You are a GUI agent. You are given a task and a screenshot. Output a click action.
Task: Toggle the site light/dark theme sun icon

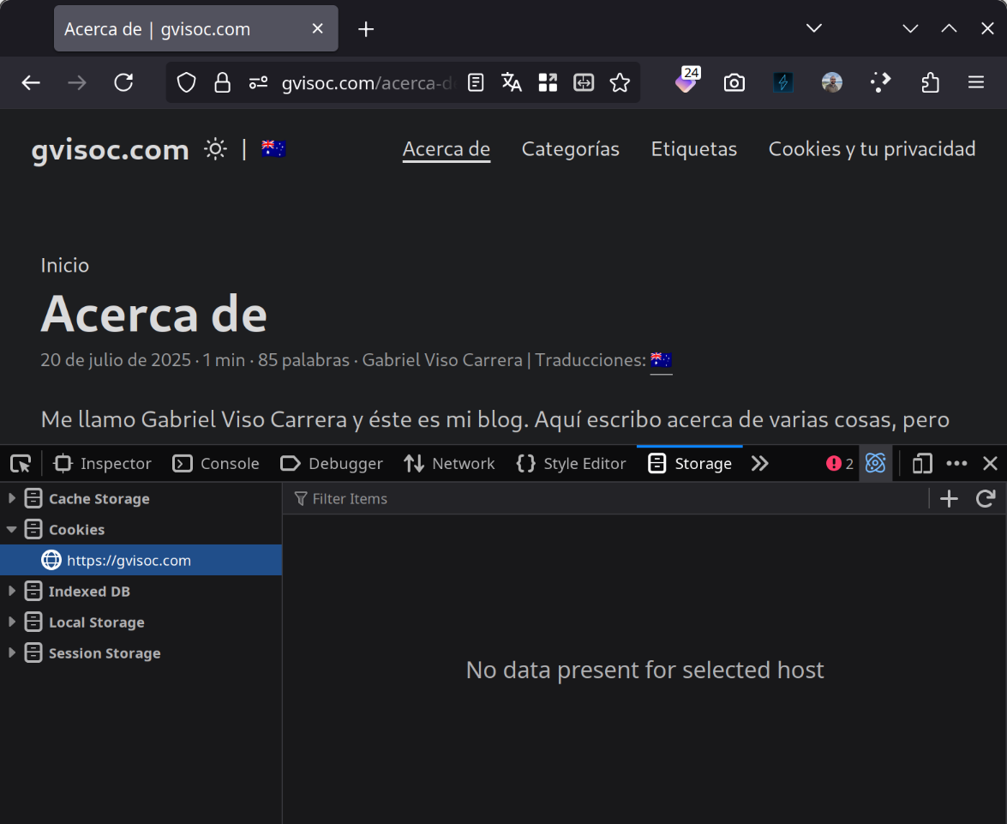click(x=215, y=149)
